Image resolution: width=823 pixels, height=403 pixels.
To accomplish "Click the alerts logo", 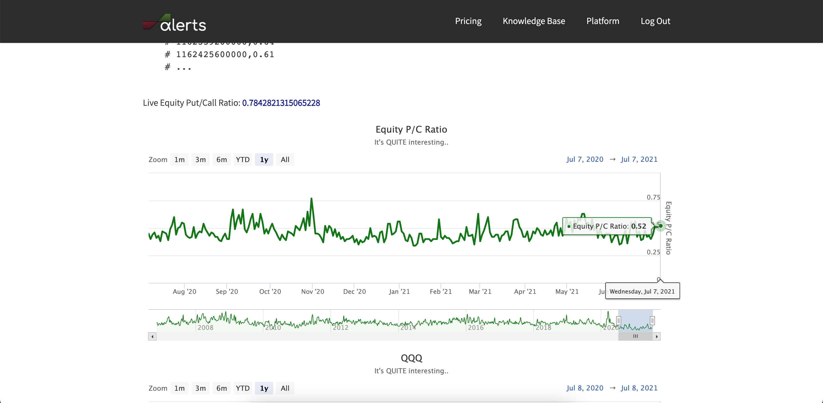I will (x=174, y=22).
